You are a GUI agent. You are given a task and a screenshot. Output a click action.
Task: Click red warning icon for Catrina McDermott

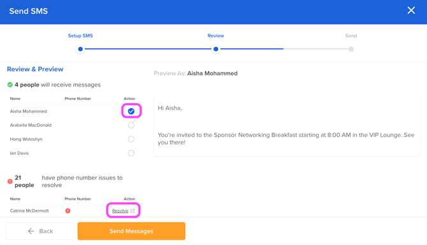pyautogui.click(x=68, y=211)
